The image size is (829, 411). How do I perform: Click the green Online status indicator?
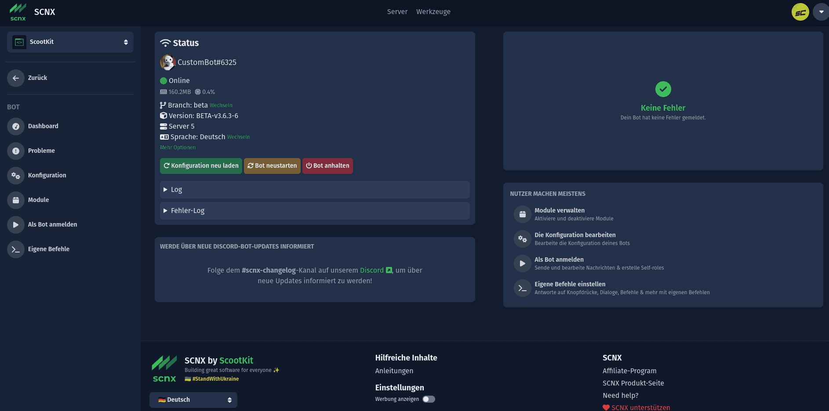(164, 81)
